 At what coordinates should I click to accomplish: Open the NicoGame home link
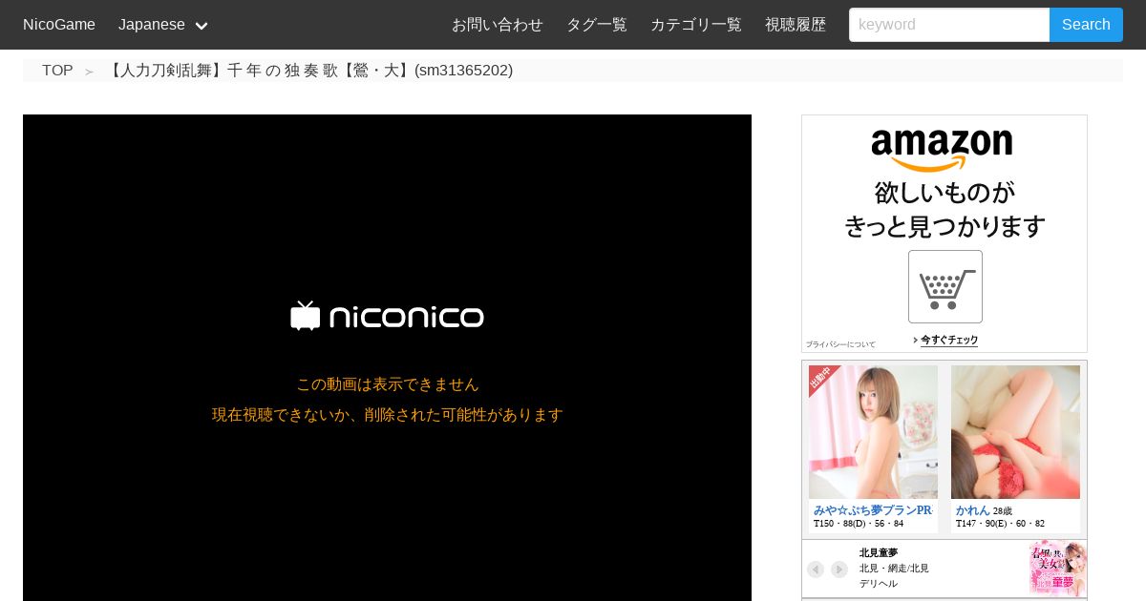[x=59, y=25]
